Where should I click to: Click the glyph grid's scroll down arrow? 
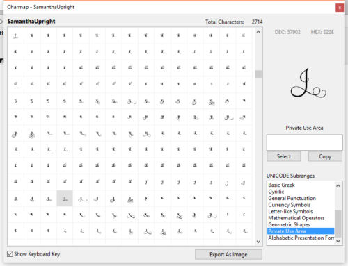click(258, 242)
